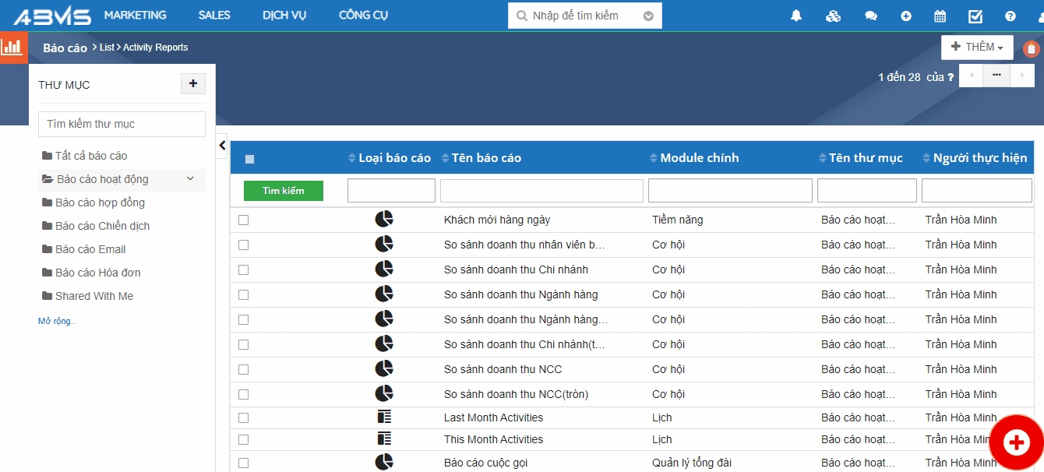Click the Tìm kiếm thư mục input field

coord(122,124)
